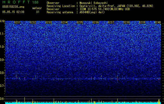Click the strong meteor echo below 0237
The height and width of the screenshot is (104, 164).
(x=117, y=79)
